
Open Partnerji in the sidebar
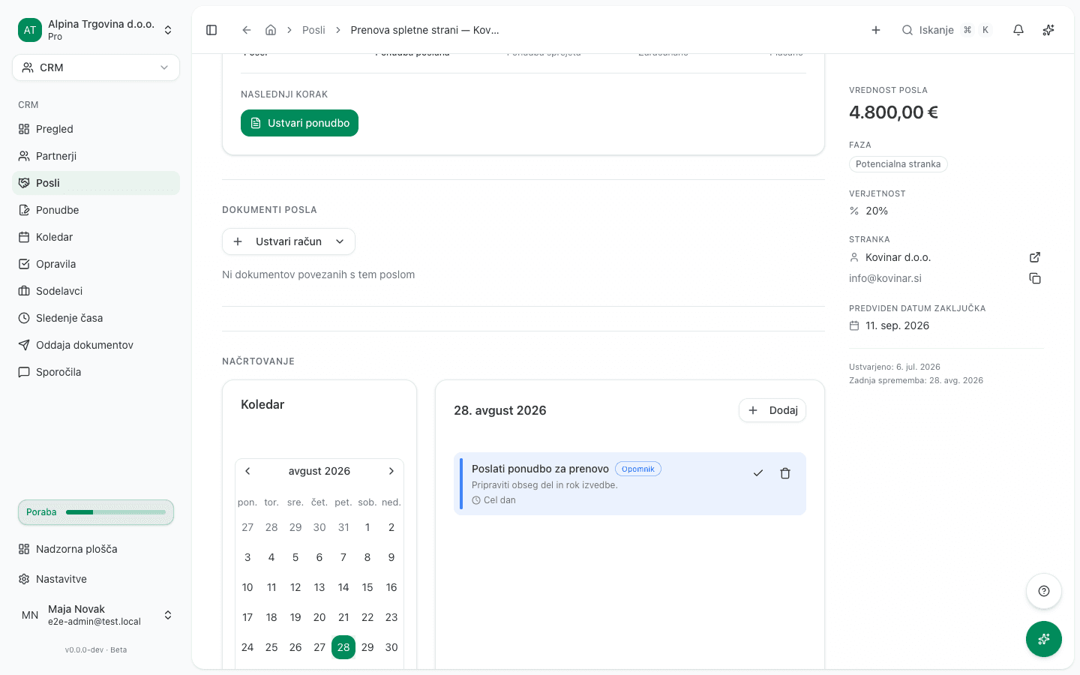pos(96,156)
